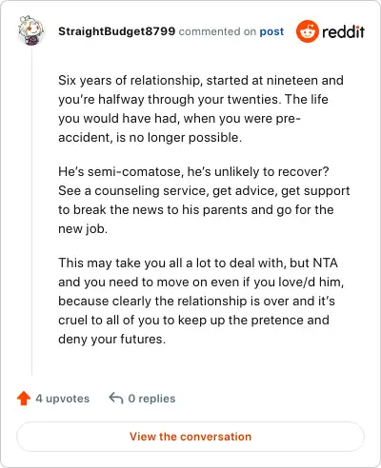This screenshot has width=381, height=468.
Task: Click paragraph starting "He's semi-comatose"
Action: (x=204, y=200)
